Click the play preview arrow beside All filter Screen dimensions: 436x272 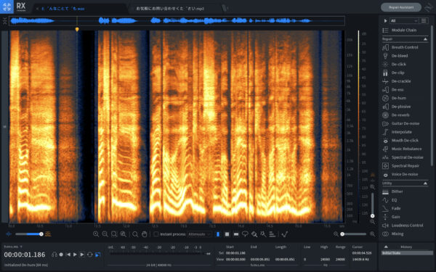[385, 21]
